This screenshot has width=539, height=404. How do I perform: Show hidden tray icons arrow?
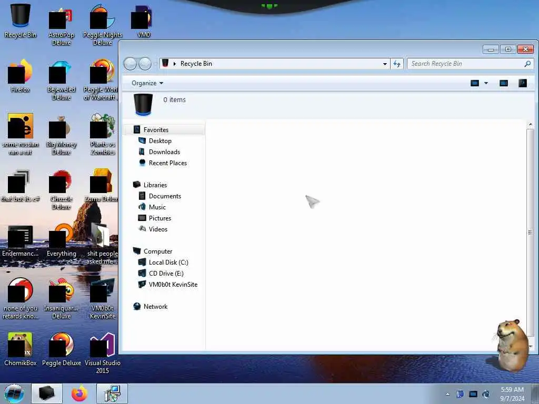[x=447, y=394]
